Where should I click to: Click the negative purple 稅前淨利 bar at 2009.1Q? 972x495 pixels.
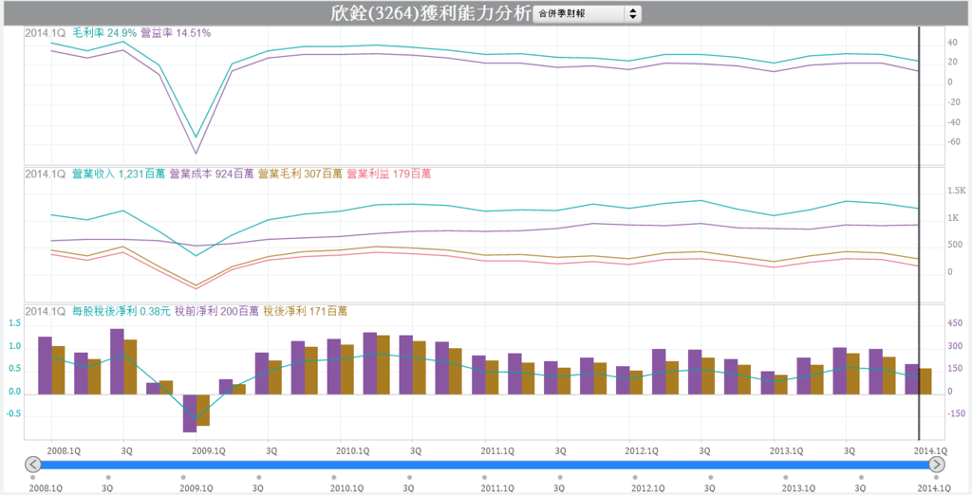coord(190,413)
